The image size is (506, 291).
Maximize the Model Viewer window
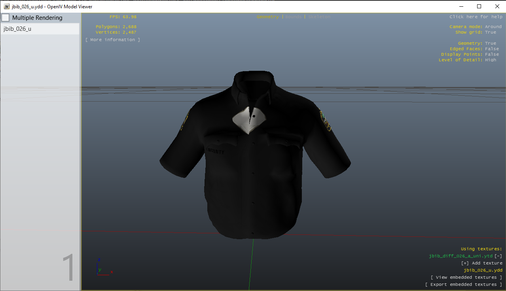click(479, 6)
